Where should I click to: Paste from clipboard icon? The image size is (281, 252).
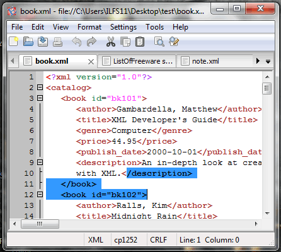(x=140, y=42)
